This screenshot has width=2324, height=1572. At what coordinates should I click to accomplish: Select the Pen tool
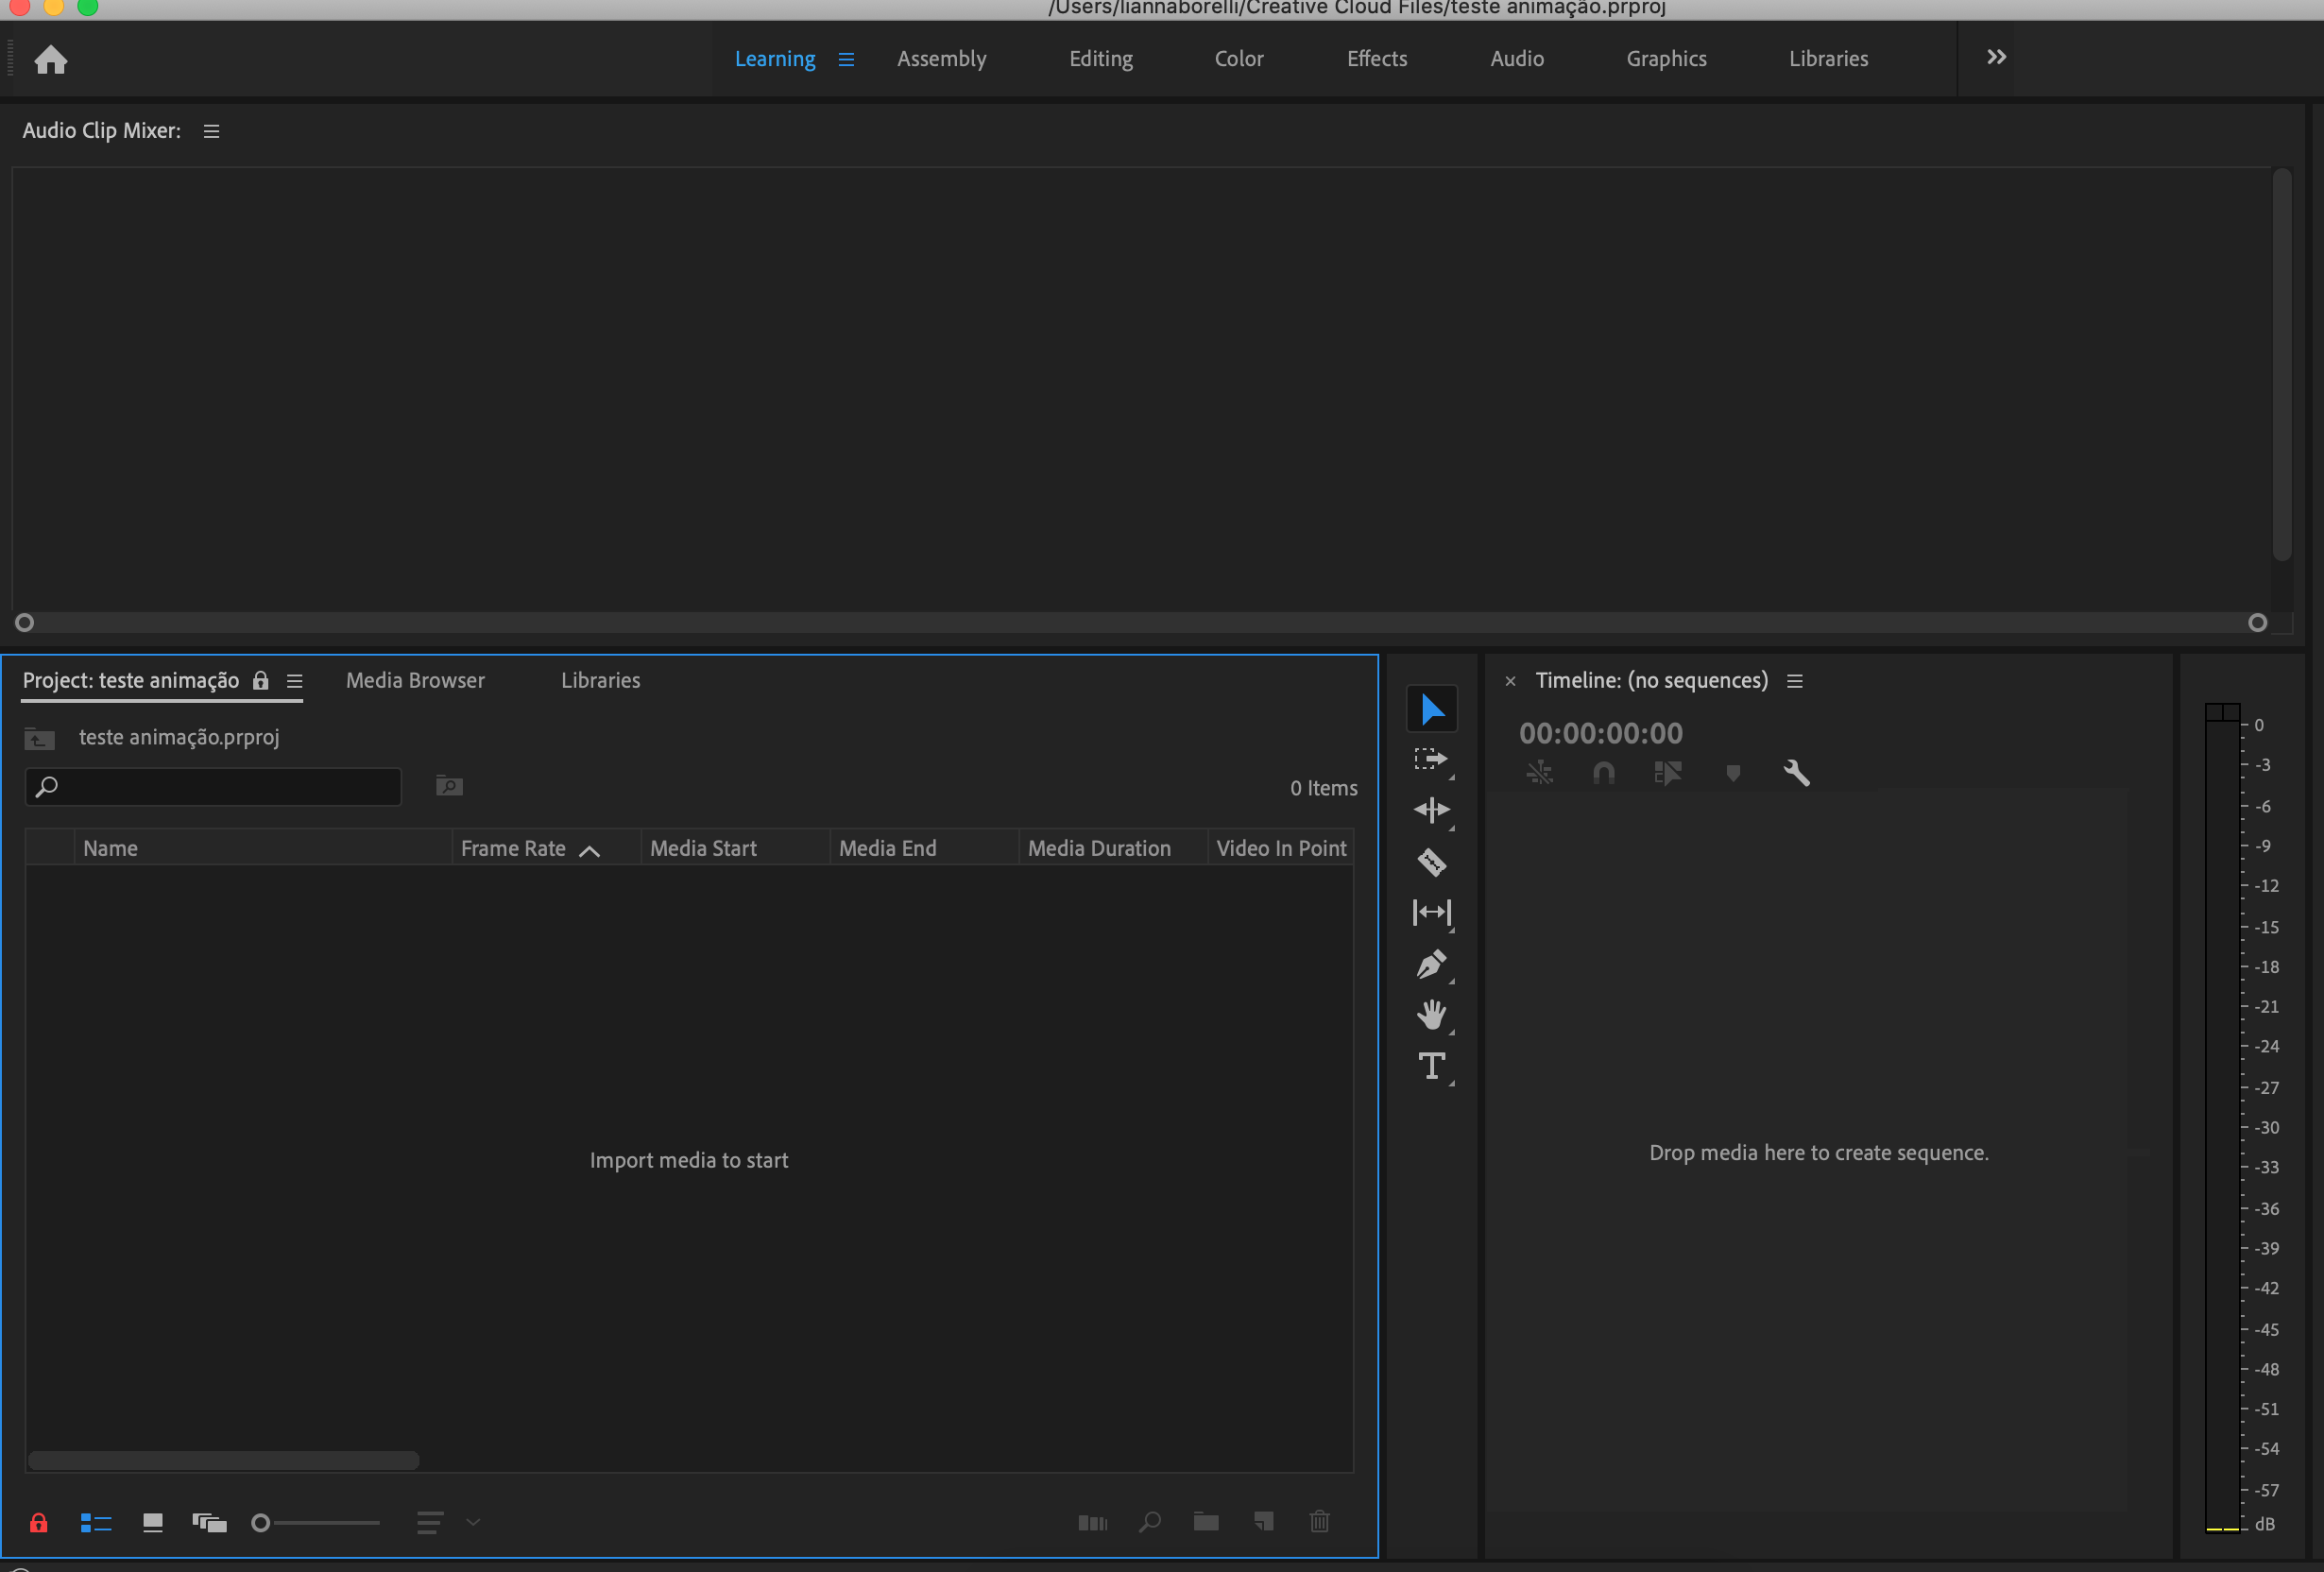[x=1431, y=964]
